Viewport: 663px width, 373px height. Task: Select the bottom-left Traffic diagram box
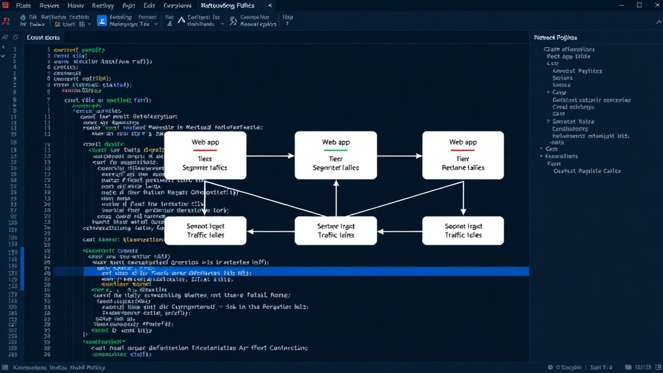point(205,231)
